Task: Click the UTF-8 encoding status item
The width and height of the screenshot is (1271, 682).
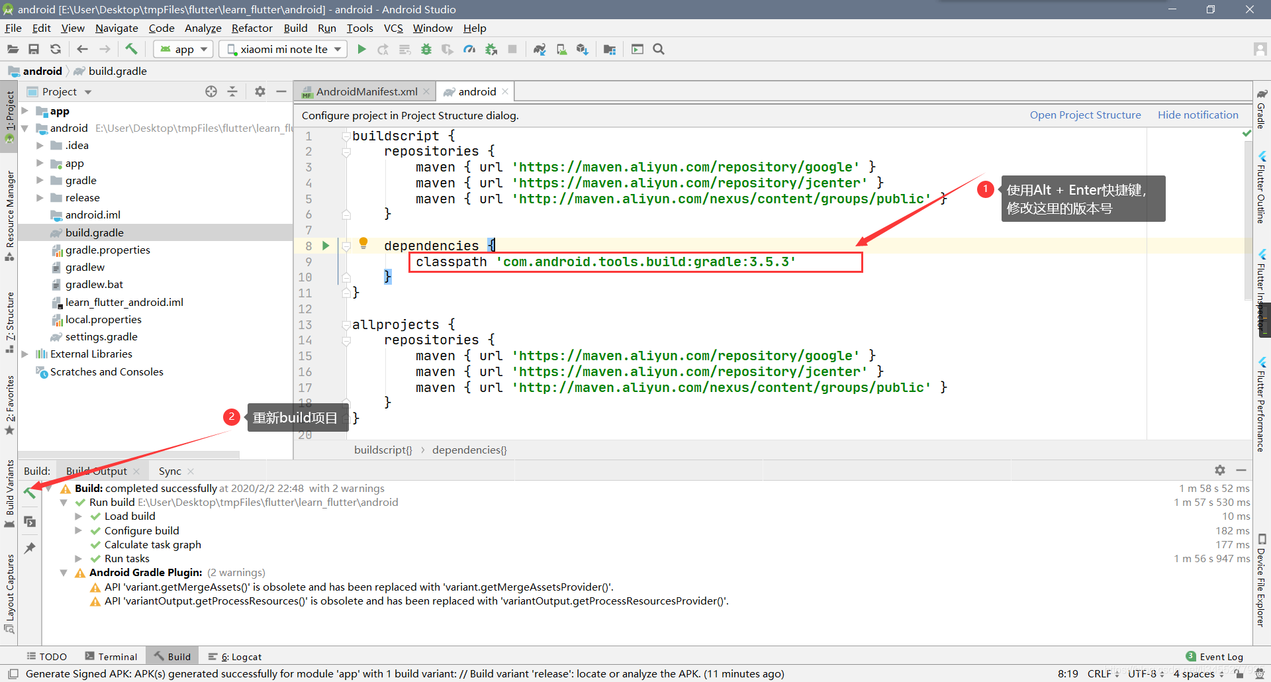Action: pos(1146,673)
